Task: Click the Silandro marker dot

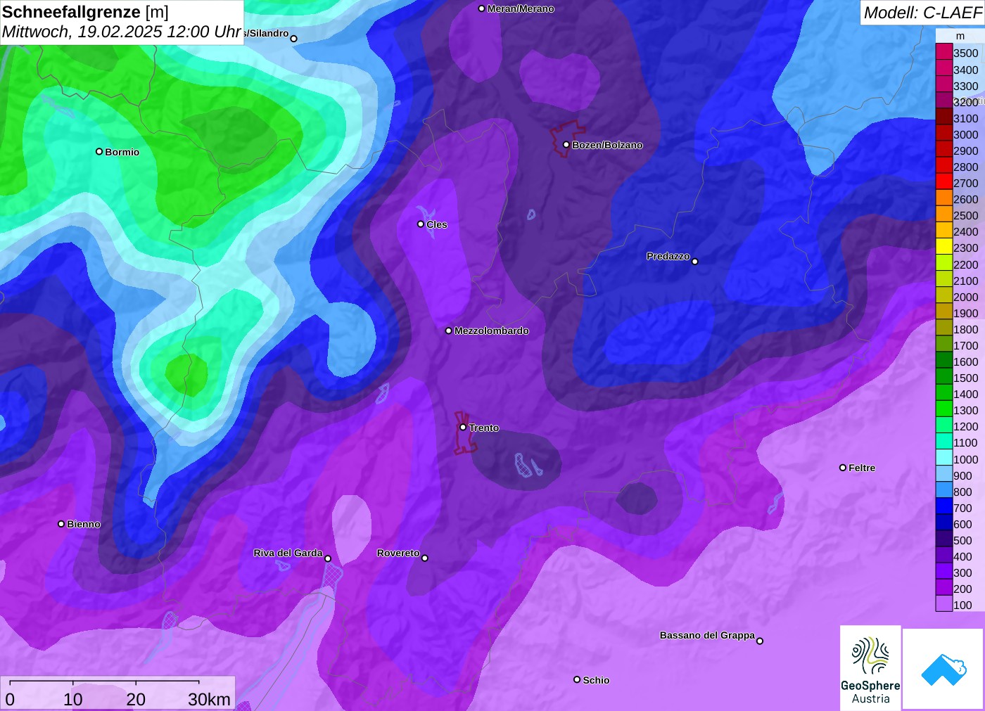Action: click(294, 39)
